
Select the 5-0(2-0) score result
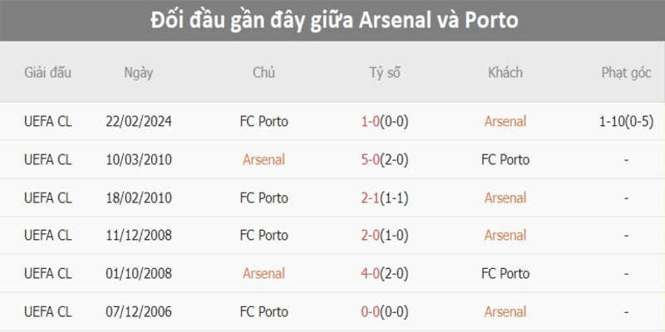[385, 159]
